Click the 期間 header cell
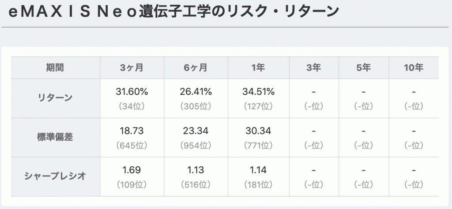The width and height of the screenshot is (452, 209). coord(55,67)
